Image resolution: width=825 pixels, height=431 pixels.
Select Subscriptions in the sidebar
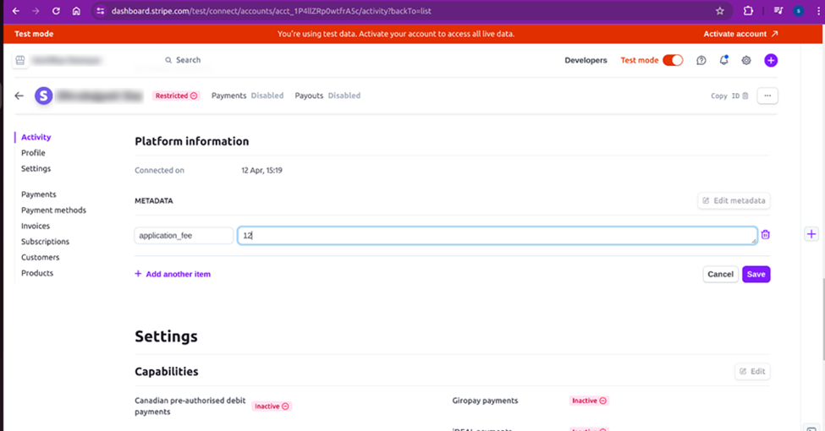[47, 242]
